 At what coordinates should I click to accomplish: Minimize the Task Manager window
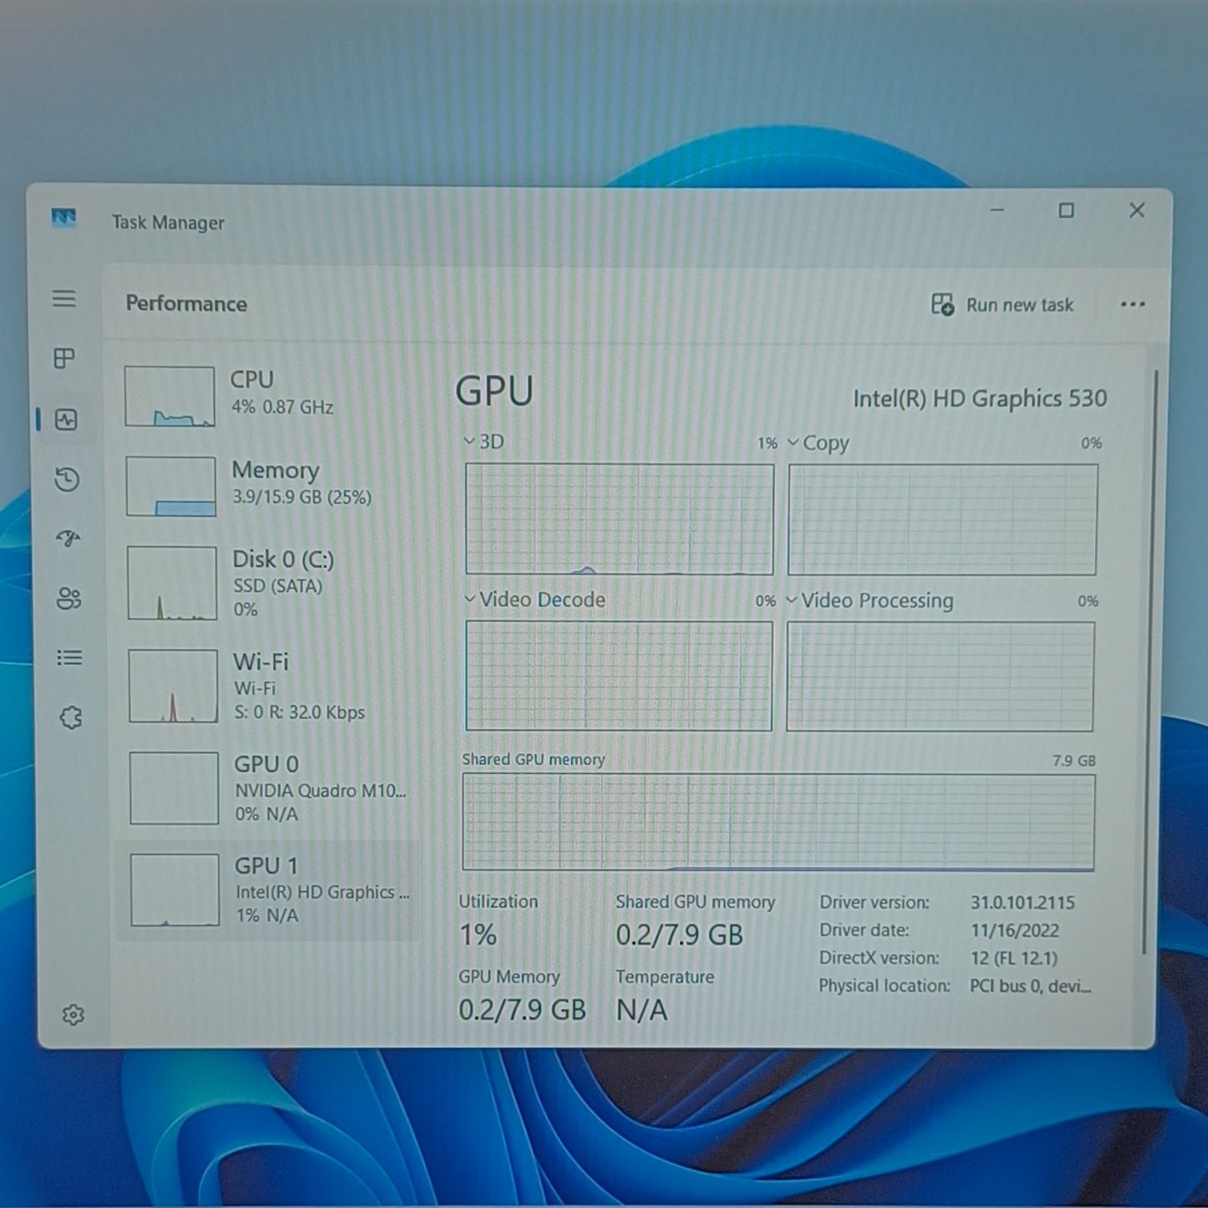[997, 210]
